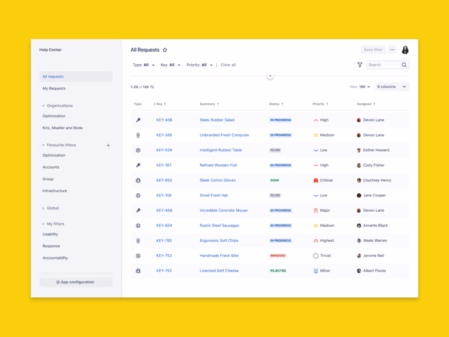Click the refresh icon beside 1-25 of 120
Screen dimensions: 449x337
pyautogui.click(x=152, y=87)
